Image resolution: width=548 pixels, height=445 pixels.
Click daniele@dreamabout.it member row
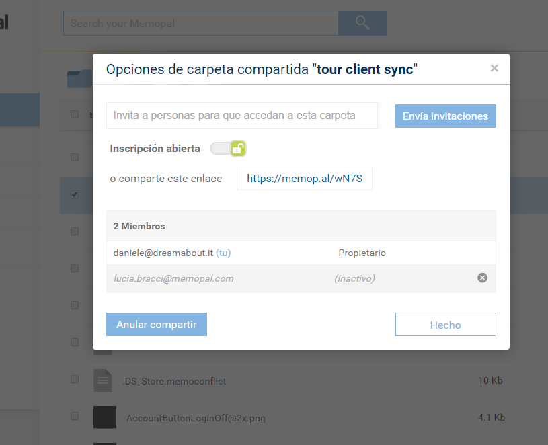coord(301,253)
